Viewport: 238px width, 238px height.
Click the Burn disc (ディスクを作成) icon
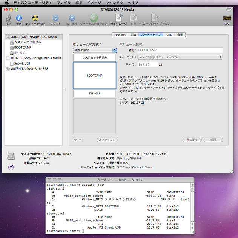(x=35, y=18)
